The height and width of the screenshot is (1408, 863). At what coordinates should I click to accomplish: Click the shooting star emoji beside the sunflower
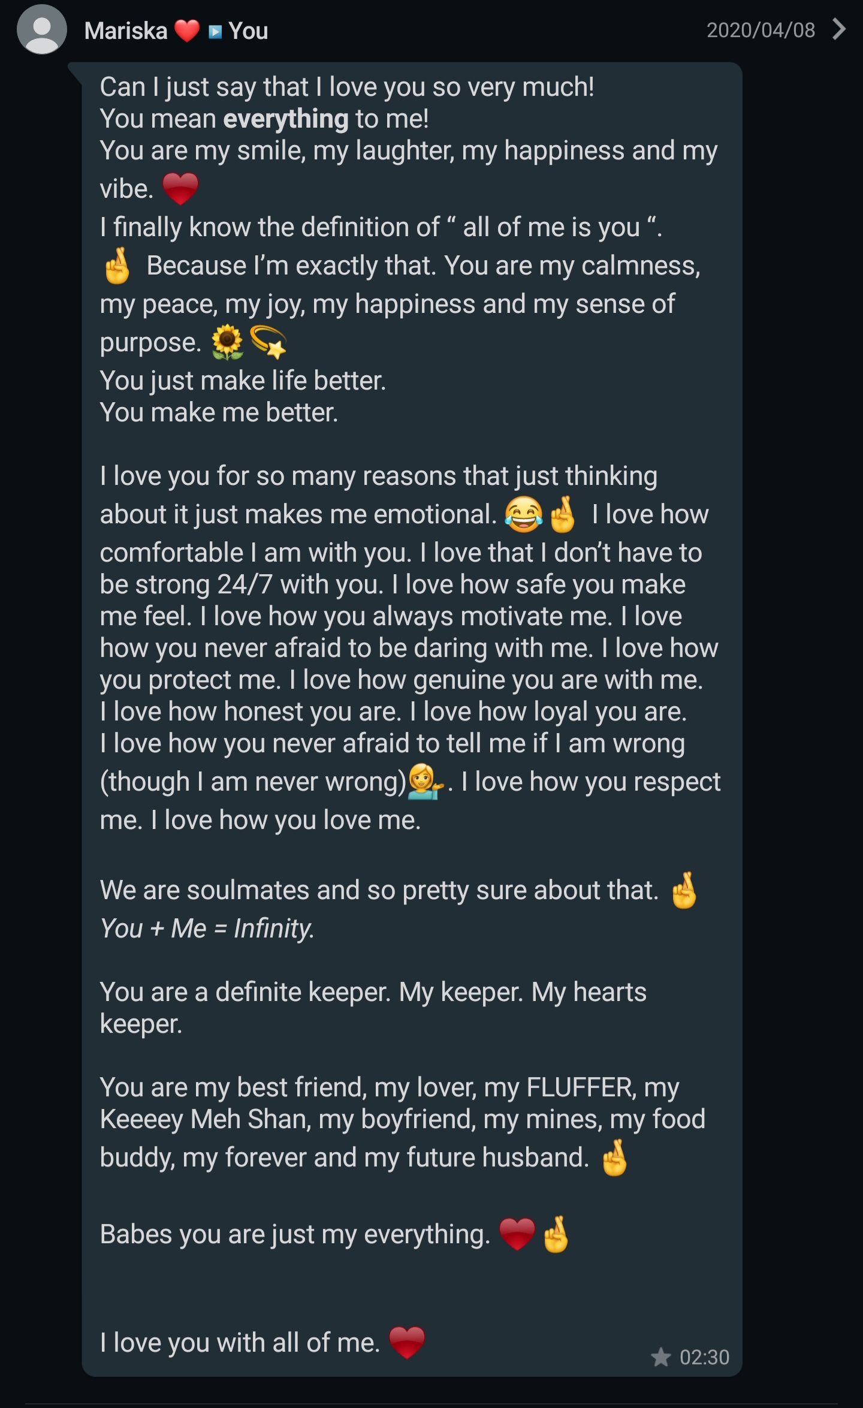[268, 342]
